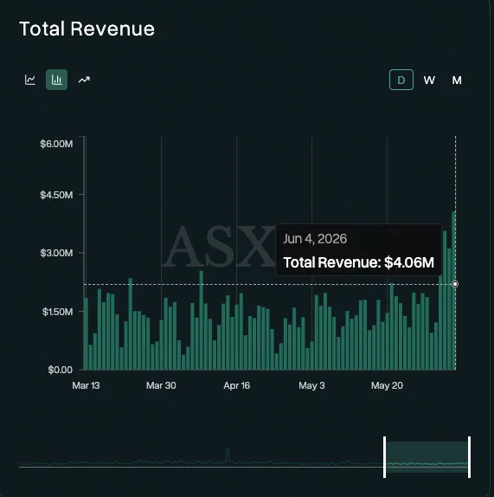Click right handle of range selector
Viewport: 494px width, 497px height.
point(469,457)
